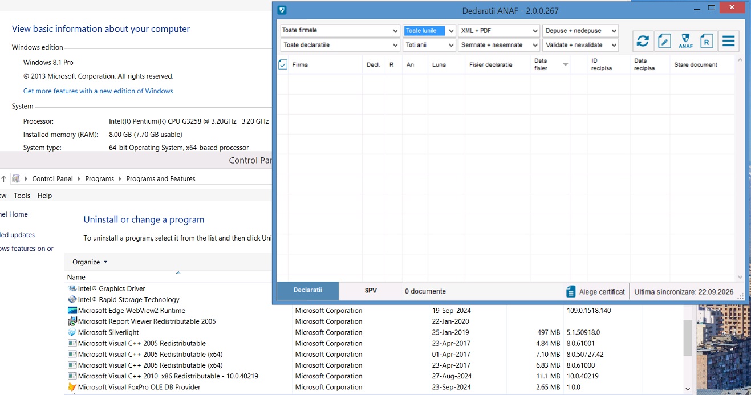Select the Microsoft Silverlight row

click(374, 332)
